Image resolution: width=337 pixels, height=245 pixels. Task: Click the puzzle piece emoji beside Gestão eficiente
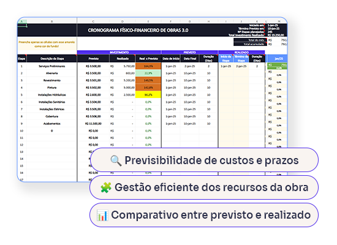point(106,187)
